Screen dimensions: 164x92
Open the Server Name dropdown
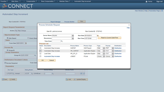(73, 36)
